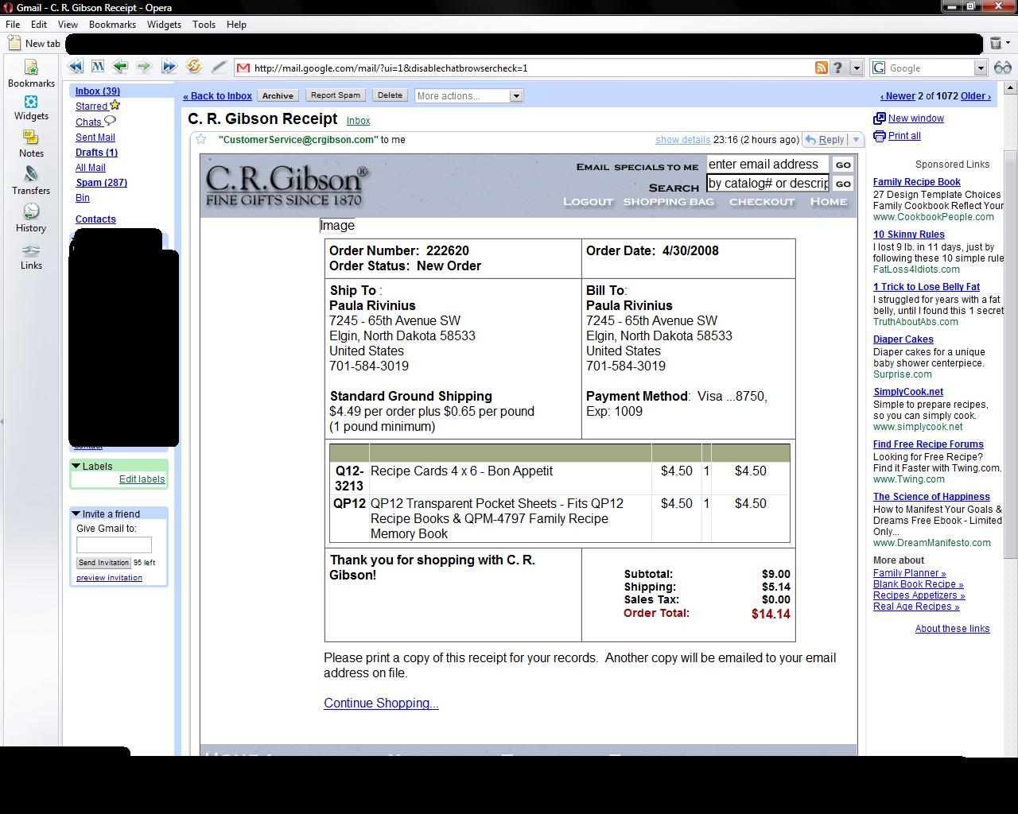Click Send Invitation button
Viewport: 1018px width, 814px height.
point(103,563)
